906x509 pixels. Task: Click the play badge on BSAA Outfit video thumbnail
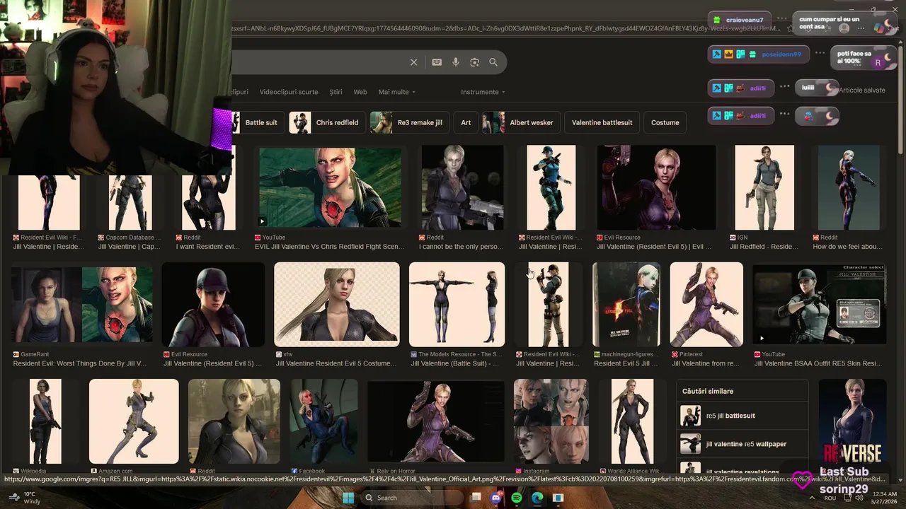coord(761,338)
